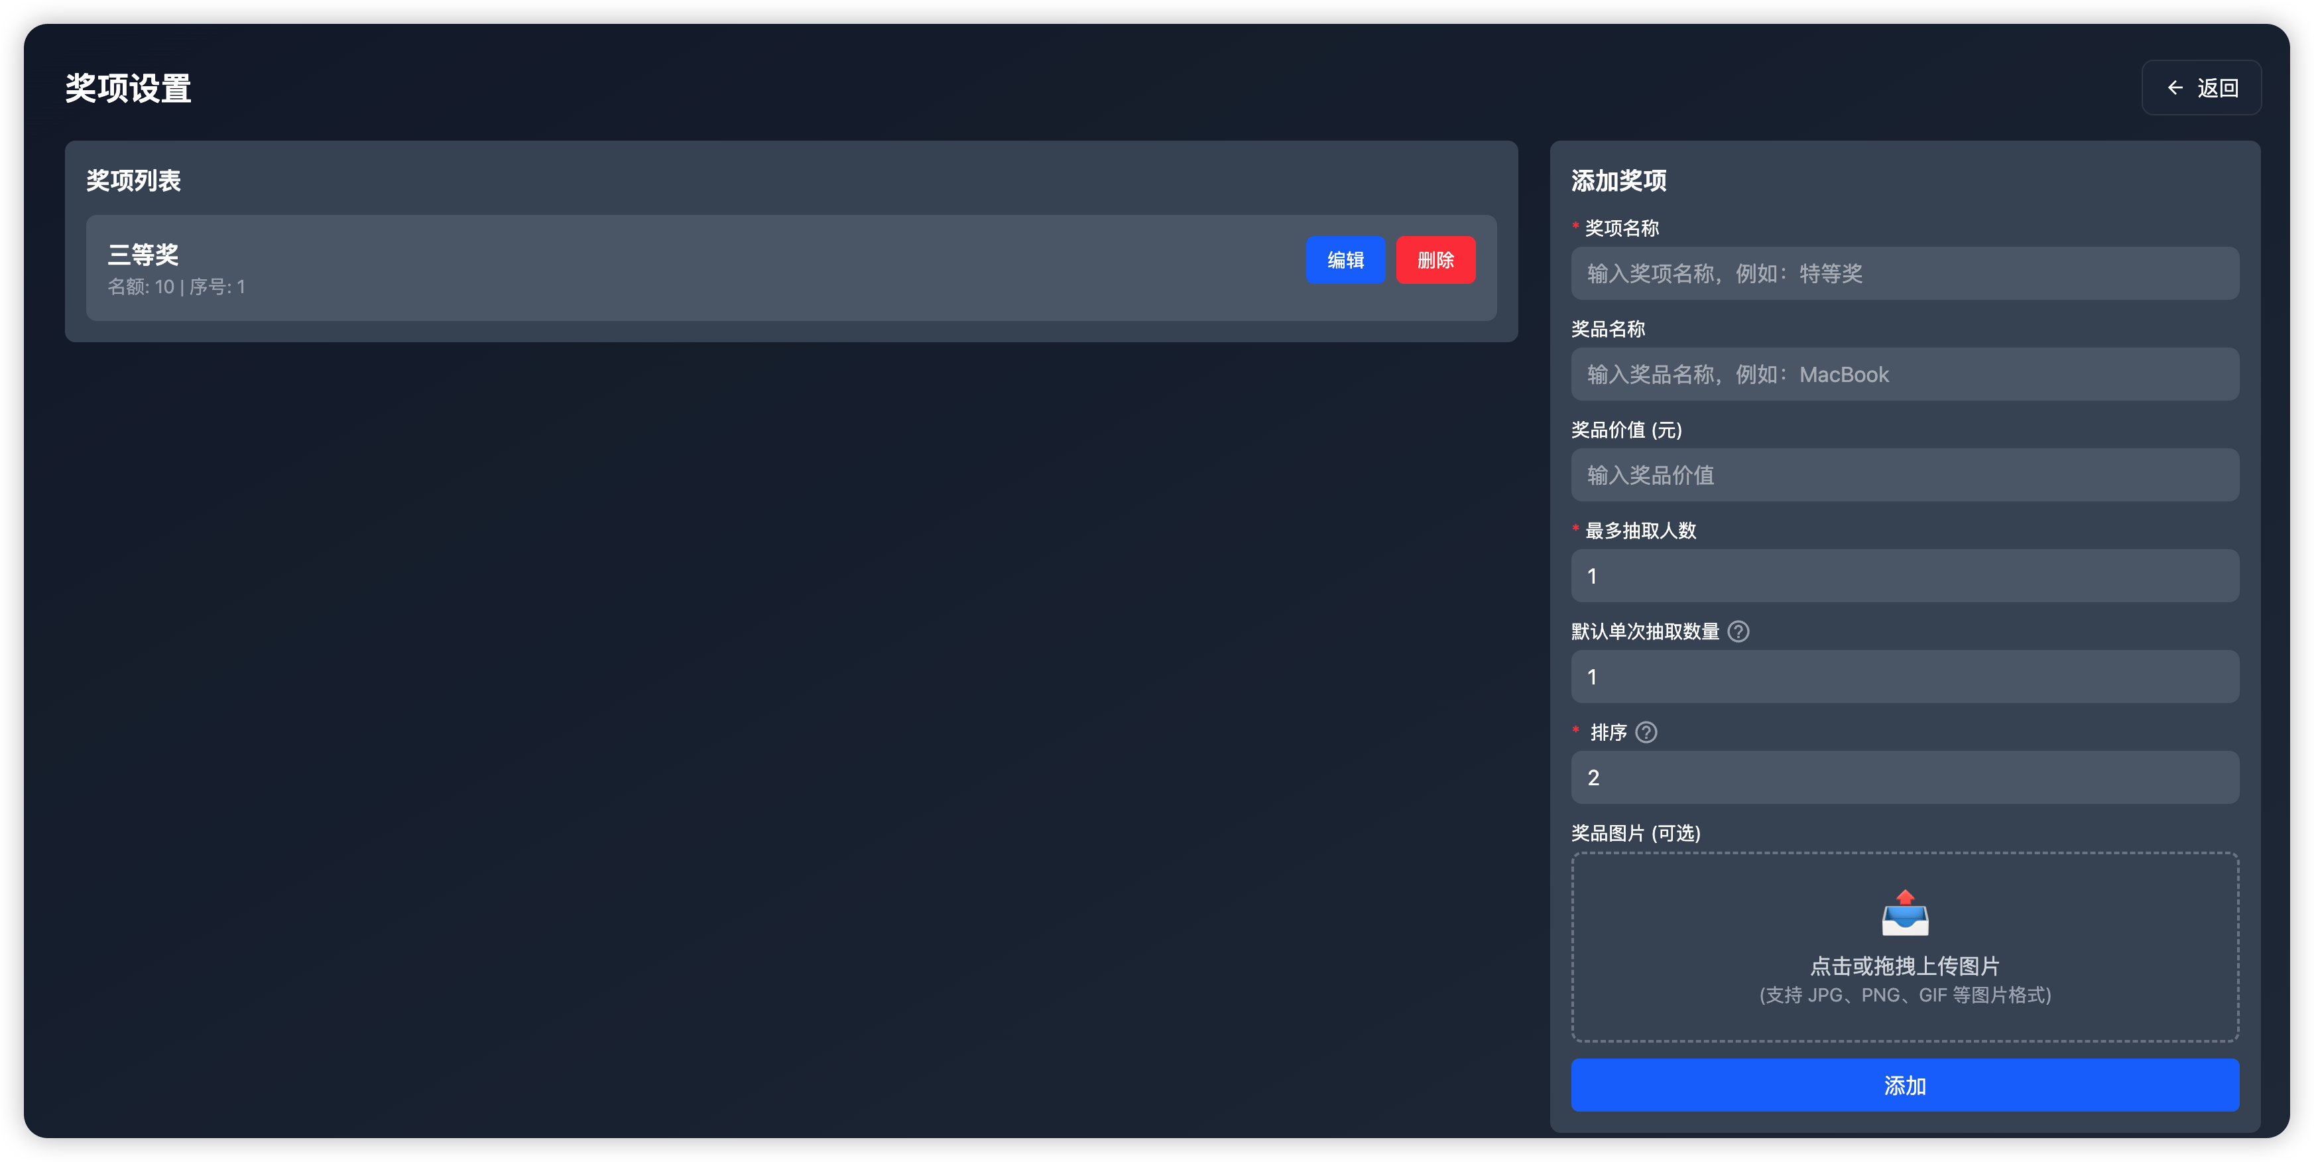
Task: Open the help tooltip for 排序
Action: (x=1646, y=732)
